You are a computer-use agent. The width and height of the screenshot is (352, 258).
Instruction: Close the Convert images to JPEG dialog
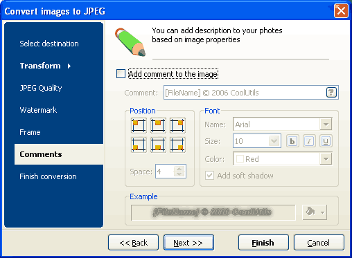[x=341, y=10]
